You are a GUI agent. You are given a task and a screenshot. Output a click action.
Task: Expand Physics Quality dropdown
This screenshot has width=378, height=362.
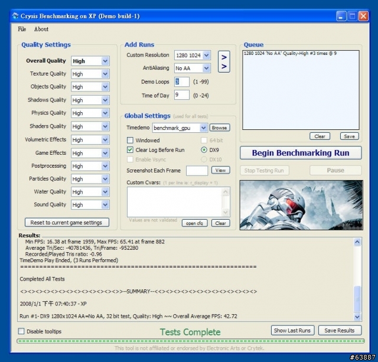point(105,113)
